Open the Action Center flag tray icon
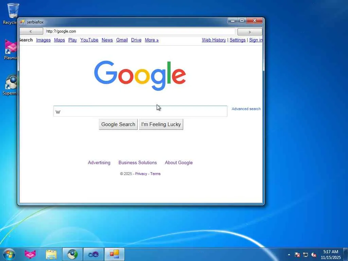The width and height of the screenshot is (348, 261). point(297,255)
